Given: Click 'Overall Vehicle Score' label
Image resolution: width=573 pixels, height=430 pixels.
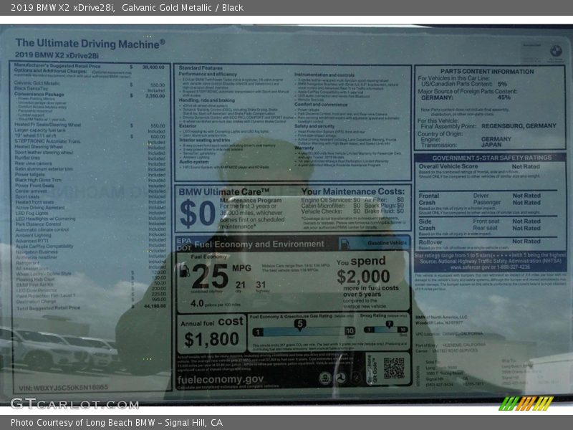Looking at the screenshot, I should [448, 166].
